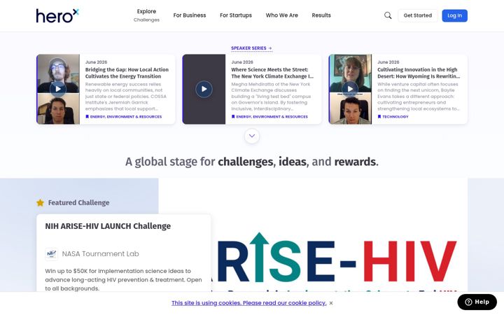This screenshot has width=504, height=315.
Task: Click 'While venture capital often focuses' summary
Action: (x=419, y=97)
